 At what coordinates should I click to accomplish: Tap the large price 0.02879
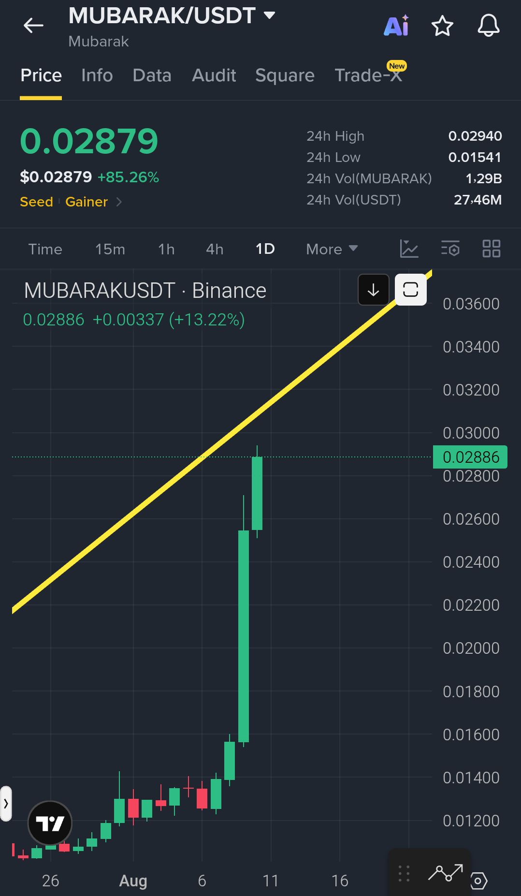point(89,141)
